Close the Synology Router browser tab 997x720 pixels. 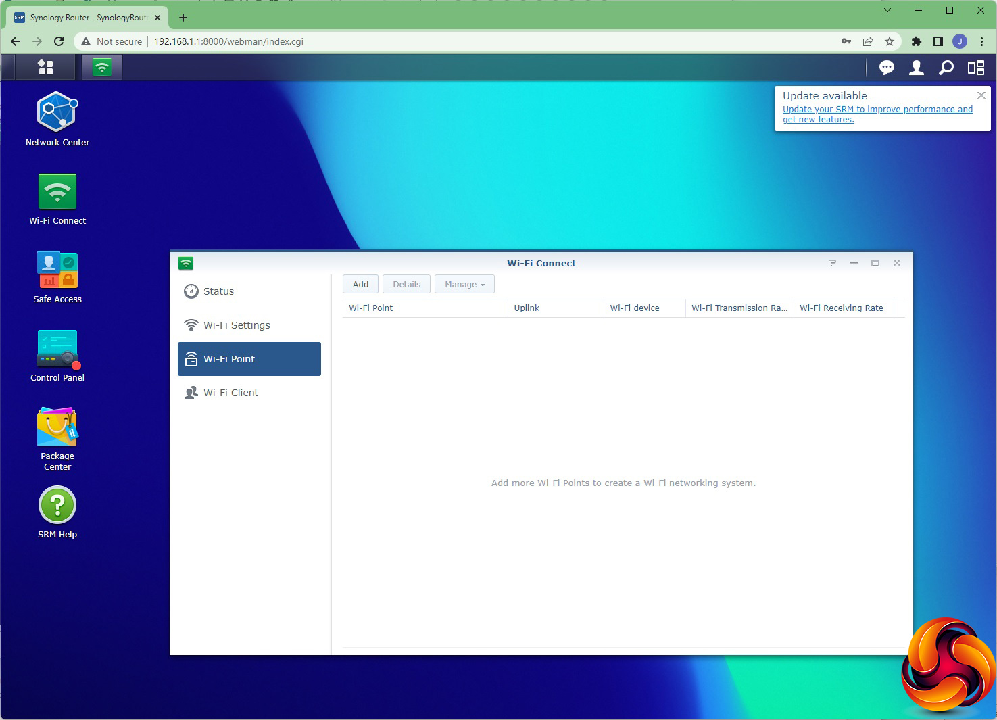point(157,18)
